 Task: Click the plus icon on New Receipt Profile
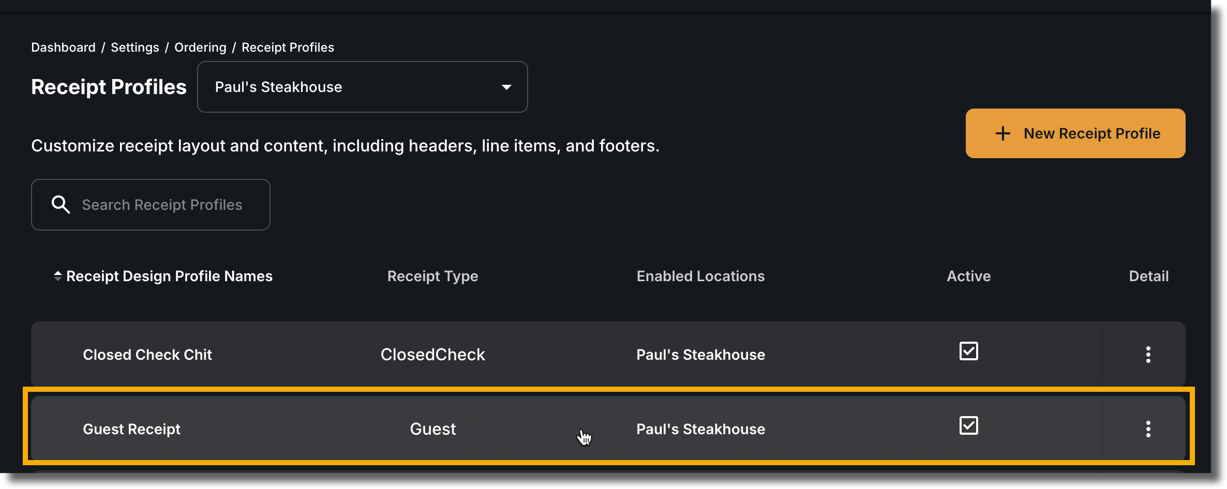tap(1002, 133)
